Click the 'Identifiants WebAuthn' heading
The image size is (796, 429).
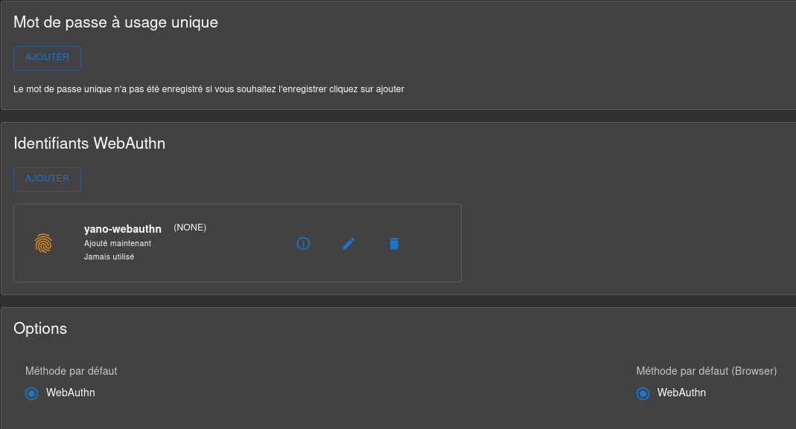(x=89, y=143)
